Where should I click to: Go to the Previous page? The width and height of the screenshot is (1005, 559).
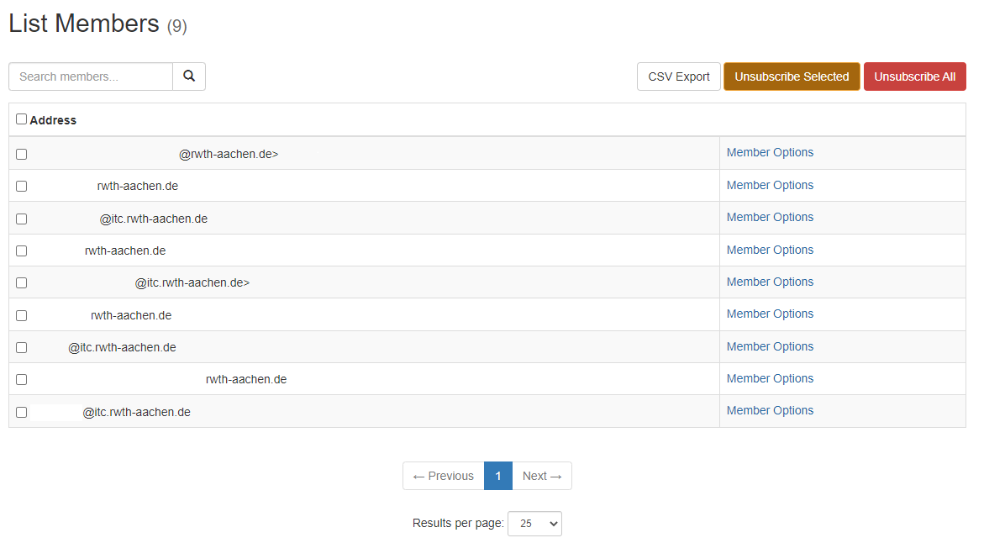444,476
